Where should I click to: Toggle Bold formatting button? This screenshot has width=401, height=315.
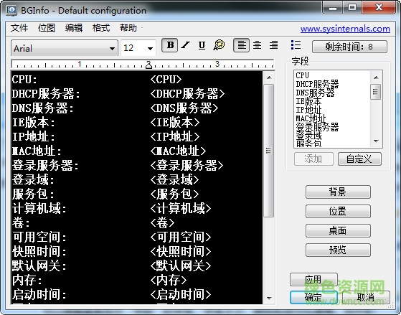click(169, 45)
